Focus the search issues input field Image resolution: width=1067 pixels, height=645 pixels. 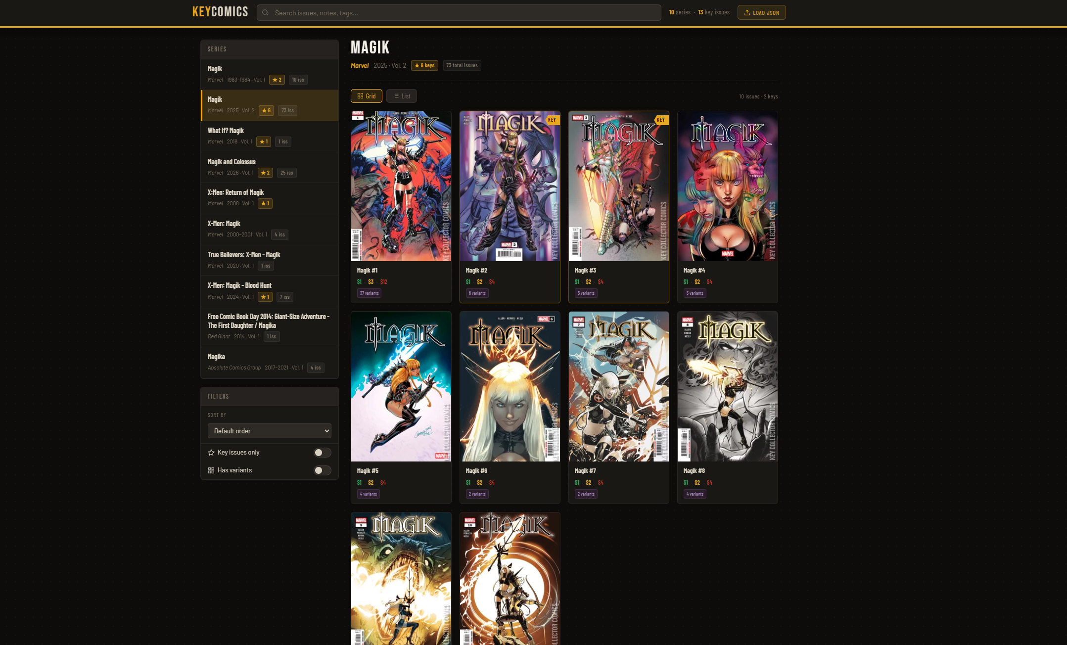click(x=460, y=13)
